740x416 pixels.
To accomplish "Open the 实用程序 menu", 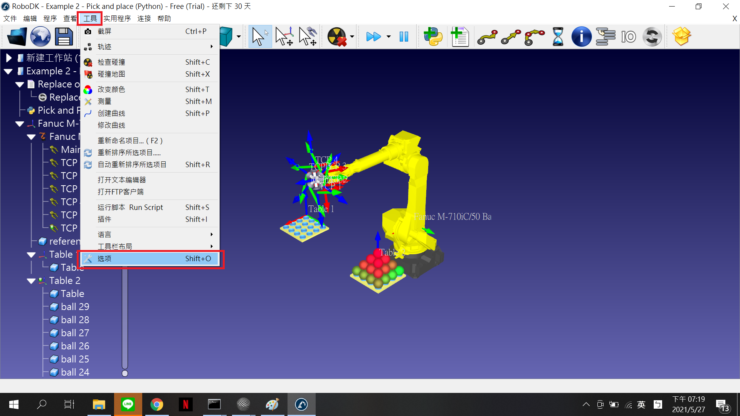I will [117, 18].
